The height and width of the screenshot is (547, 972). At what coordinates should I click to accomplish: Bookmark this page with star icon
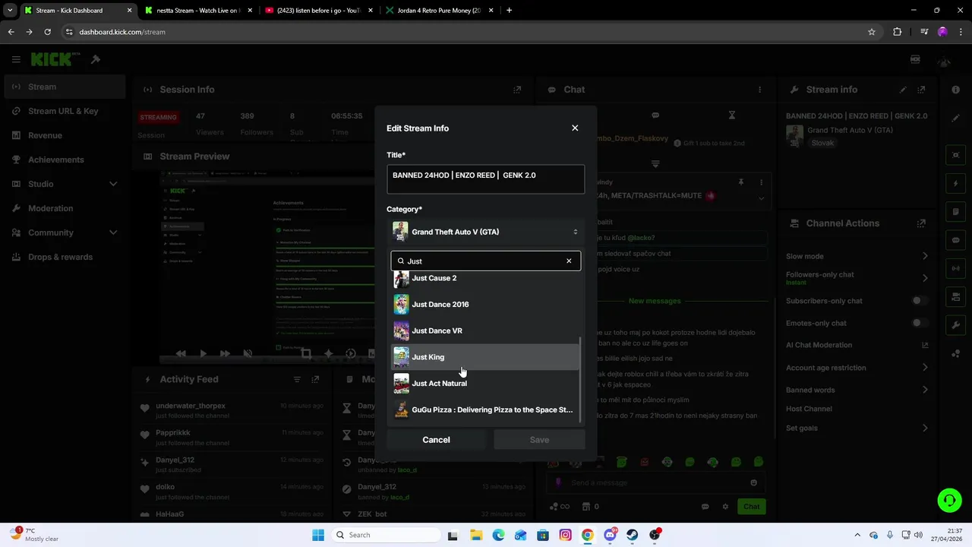(872, 32)
